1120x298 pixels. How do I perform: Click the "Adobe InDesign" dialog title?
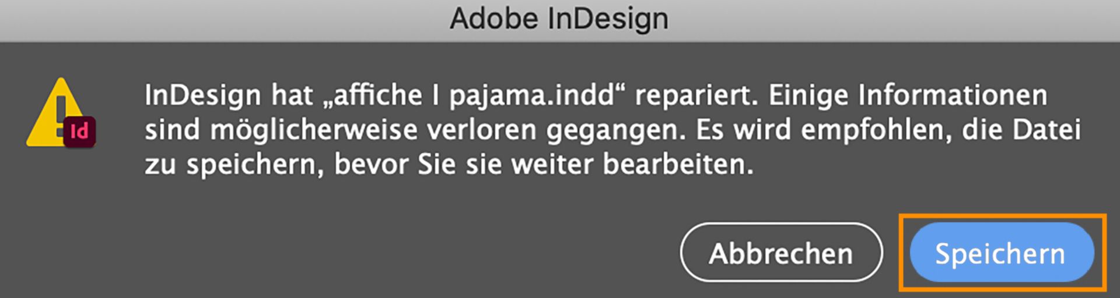559,19
